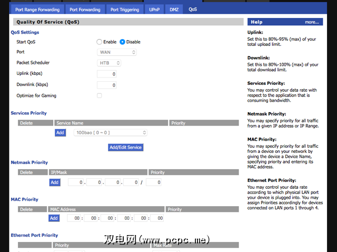Toggle the Optimize for Gaming checkbox
Screen dimensions: 337x252
(100, 95)
